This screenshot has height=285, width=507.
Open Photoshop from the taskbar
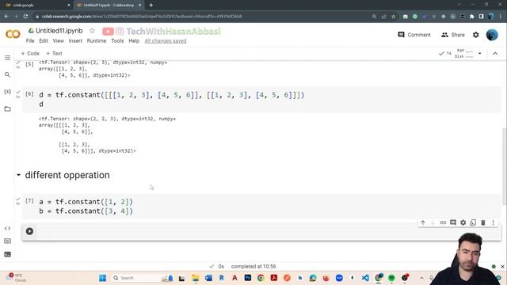(x=248, y=278)
